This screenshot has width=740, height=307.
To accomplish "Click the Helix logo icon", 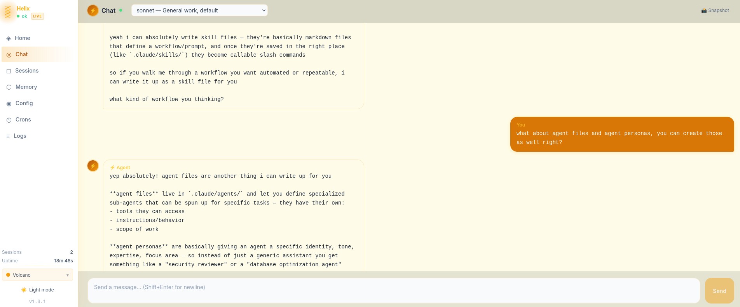I will point(8,12).
